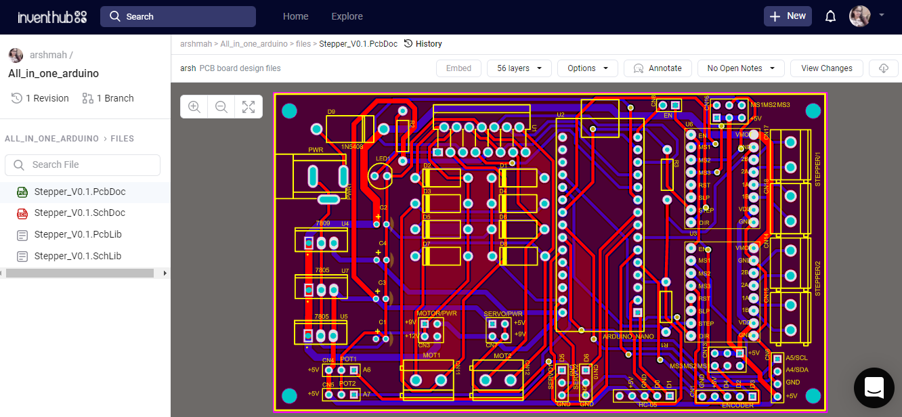Click the PcbLib document icon
The width and height of the screenshot is (902, 417).
click(22, 235)
